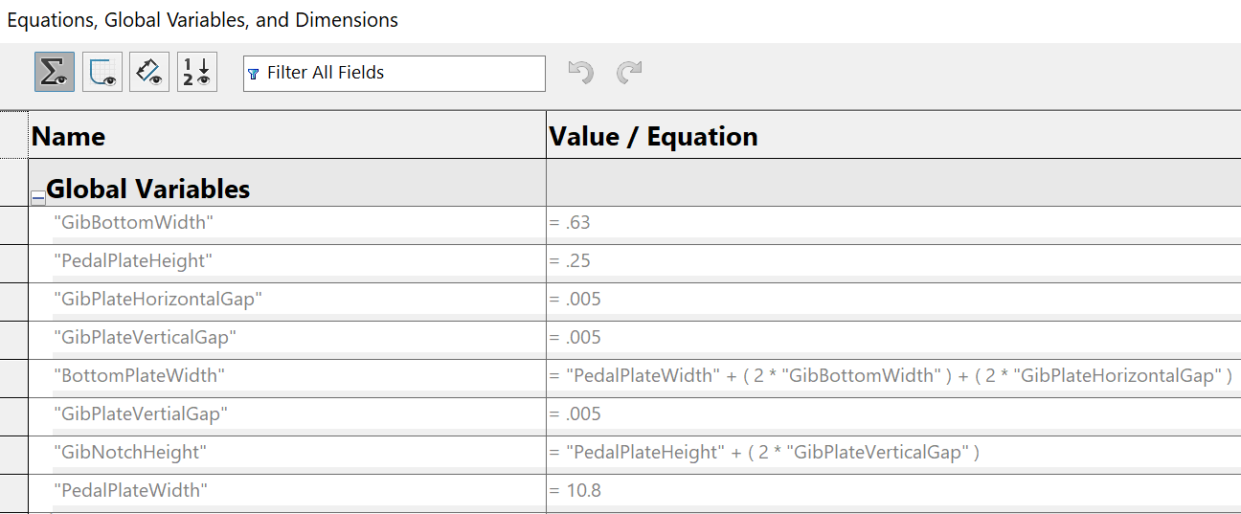Switch to Dimension View icon
Screen dimensions: 1241x514
149,72
